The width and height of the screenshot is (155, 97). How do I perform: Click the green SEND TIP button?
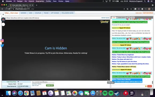[50, 85]
